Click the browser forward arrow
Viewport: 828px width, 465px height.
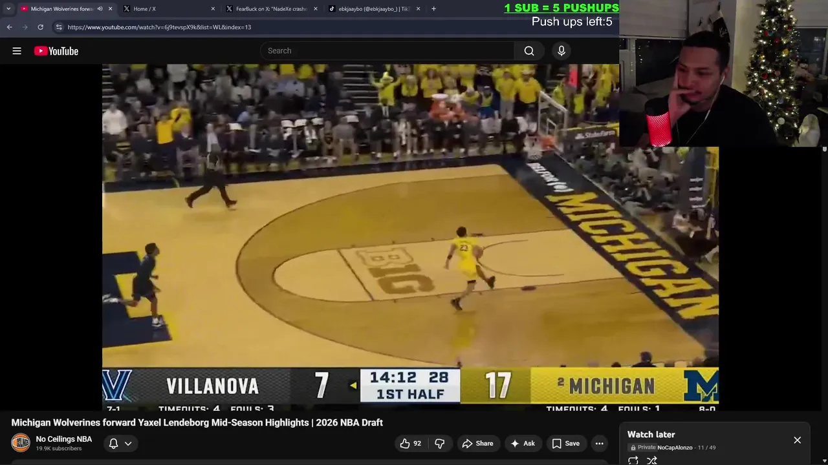point(25,27)
